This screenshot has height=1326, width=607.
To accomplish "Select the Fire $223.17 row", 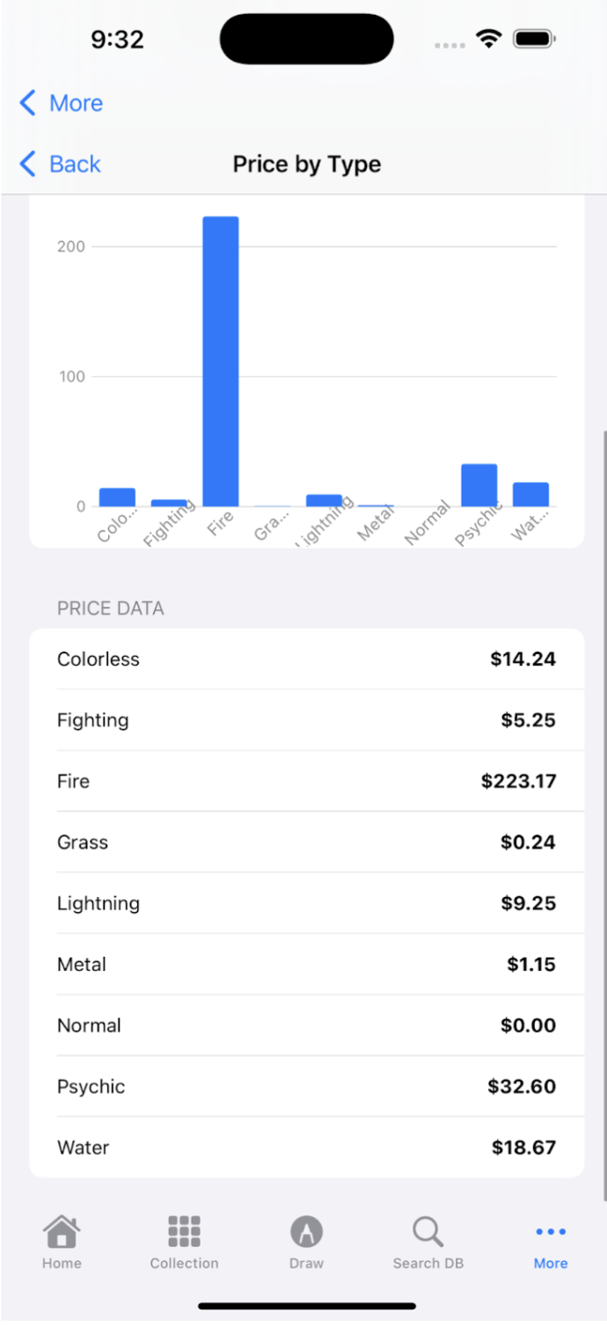I will click(306, 782).
